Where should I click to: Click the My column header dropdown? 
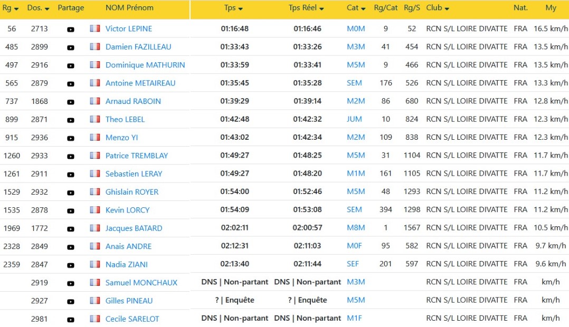coord(551,8)
